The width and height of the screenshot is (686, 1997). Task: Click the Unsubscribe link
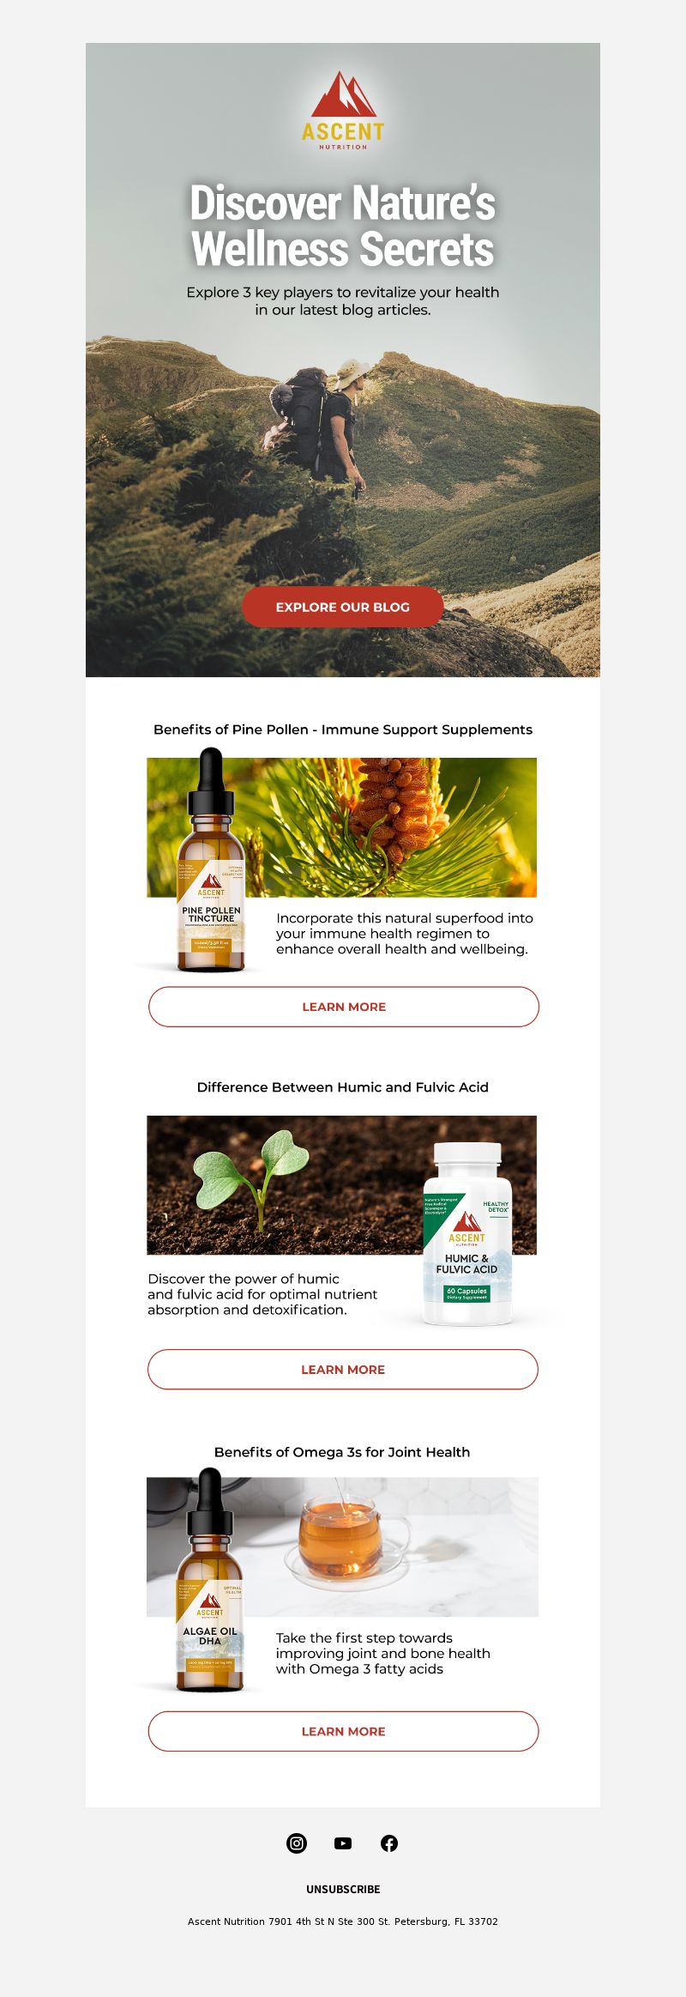(x=343, y=1889)
